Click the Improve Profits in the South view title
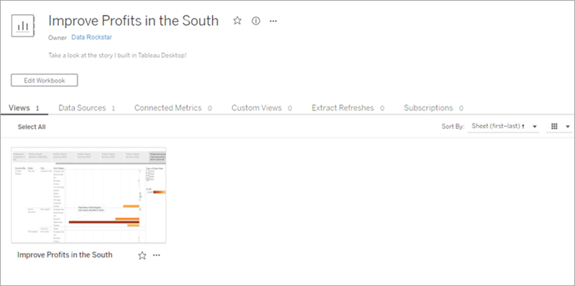Viewport: 575px width, 286px height. click(x=65, y=255)
